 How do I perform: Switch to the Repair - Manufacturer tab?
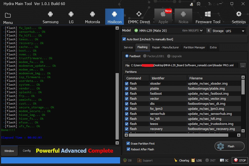165,47
